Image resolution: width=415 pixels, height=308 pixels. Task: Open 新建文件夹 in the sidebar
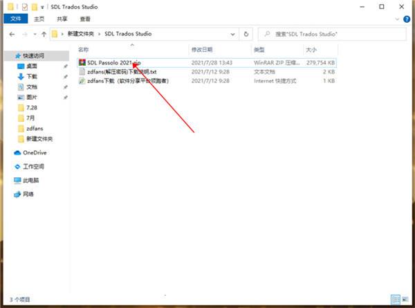(x=39, y=138)
